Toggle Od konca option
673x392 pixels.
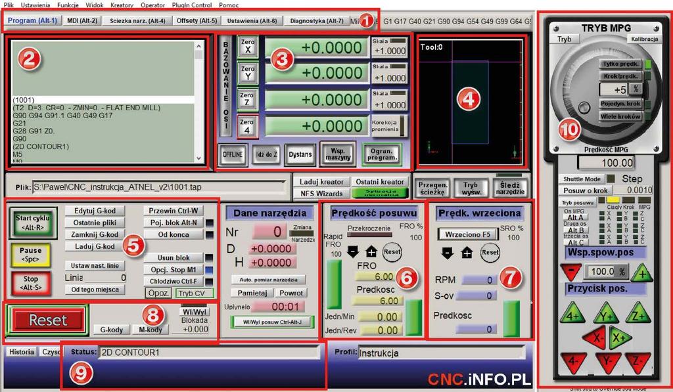tap(174, 234)
